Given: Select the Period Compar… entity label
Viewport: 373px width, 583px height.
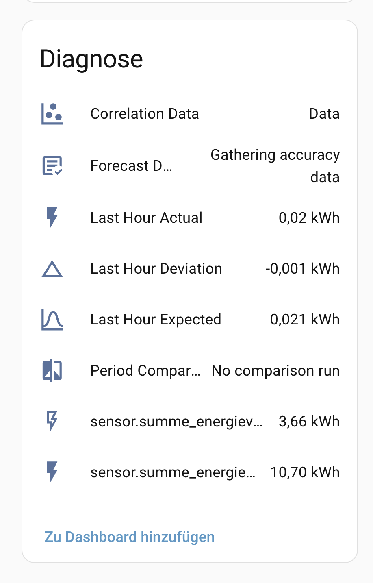Looking at the screenshot, I should click(145, 371).
